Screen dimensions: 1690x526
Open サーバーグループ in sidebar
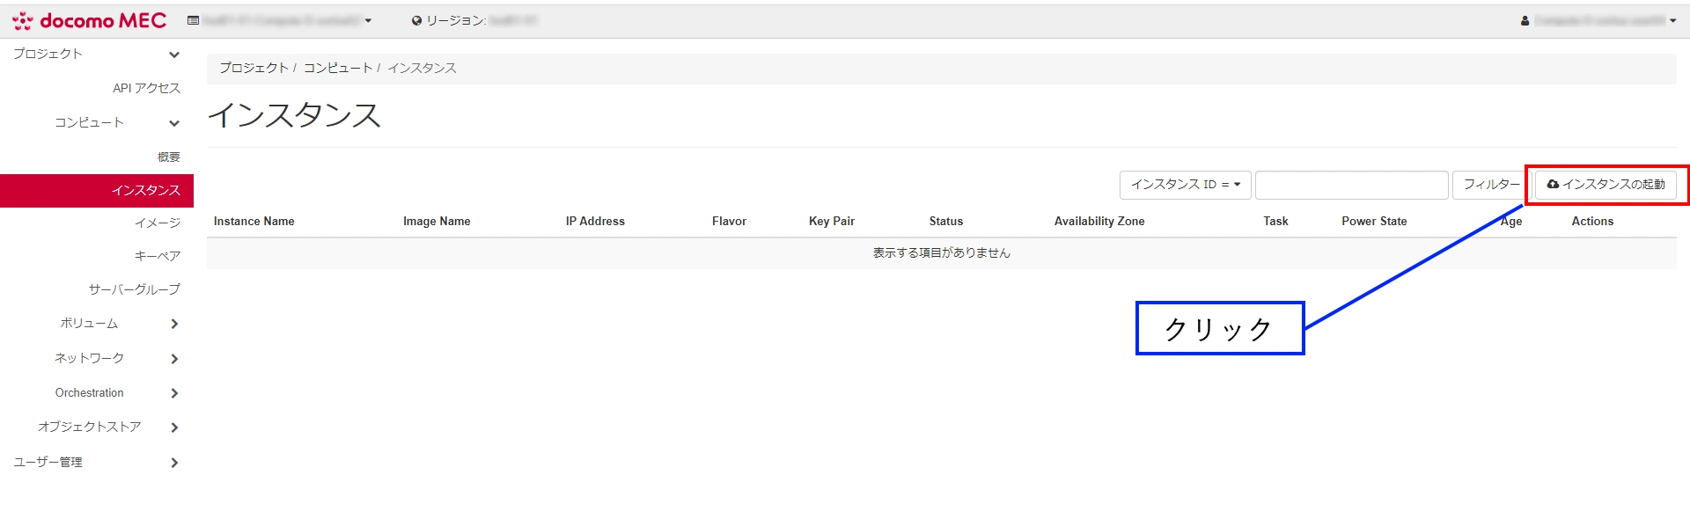pos(134,289)
